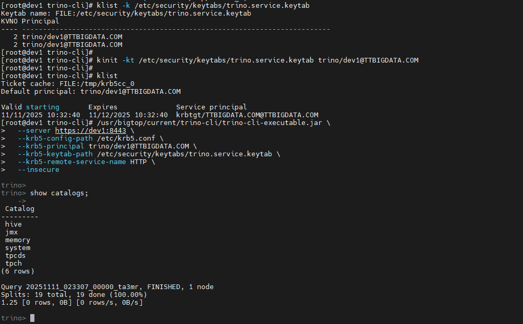
Task: Click the Catalog column header
Action: click(x=20, y=209)
